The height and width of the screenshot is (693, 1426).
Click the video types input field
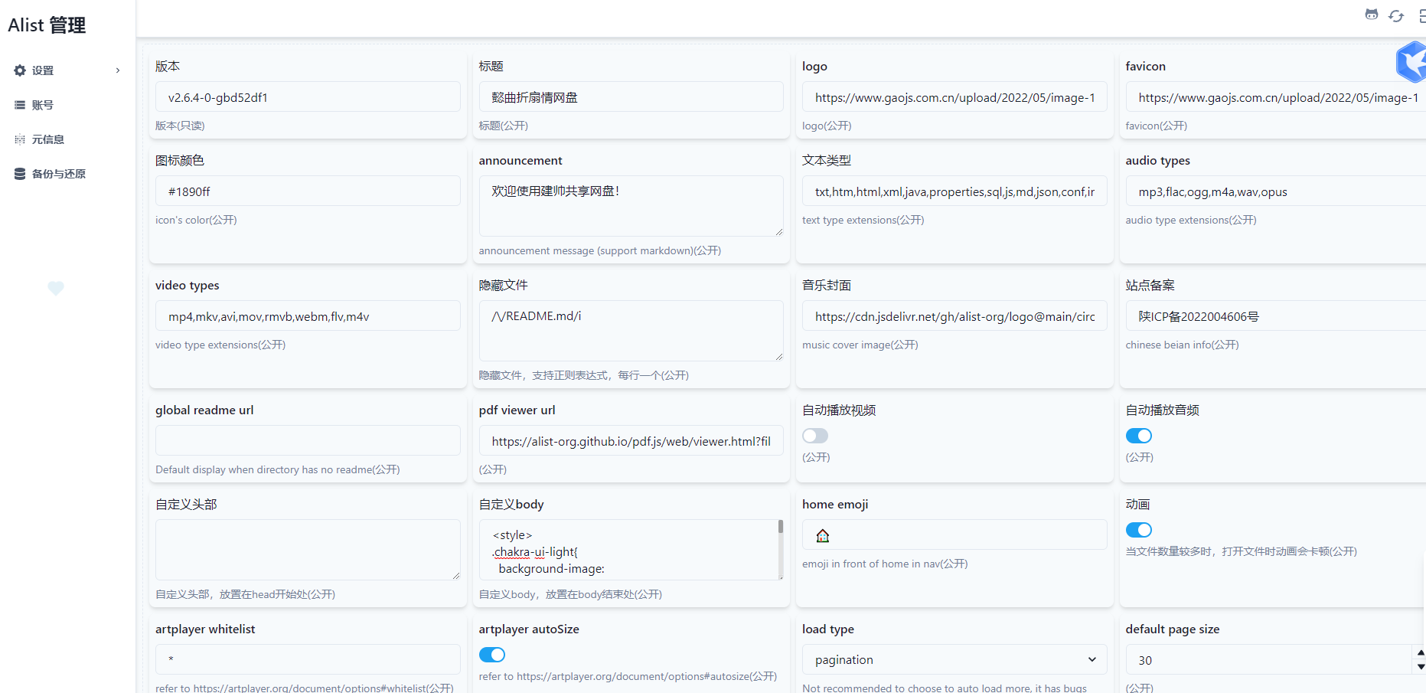coord(308,316)
